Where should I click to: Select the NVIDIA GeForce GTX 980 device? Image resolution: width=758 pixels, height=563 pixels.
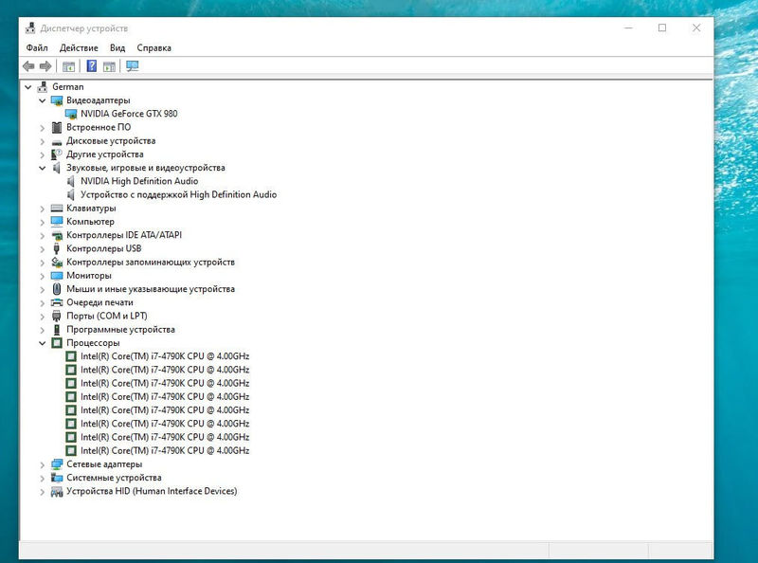click(129, 114)
